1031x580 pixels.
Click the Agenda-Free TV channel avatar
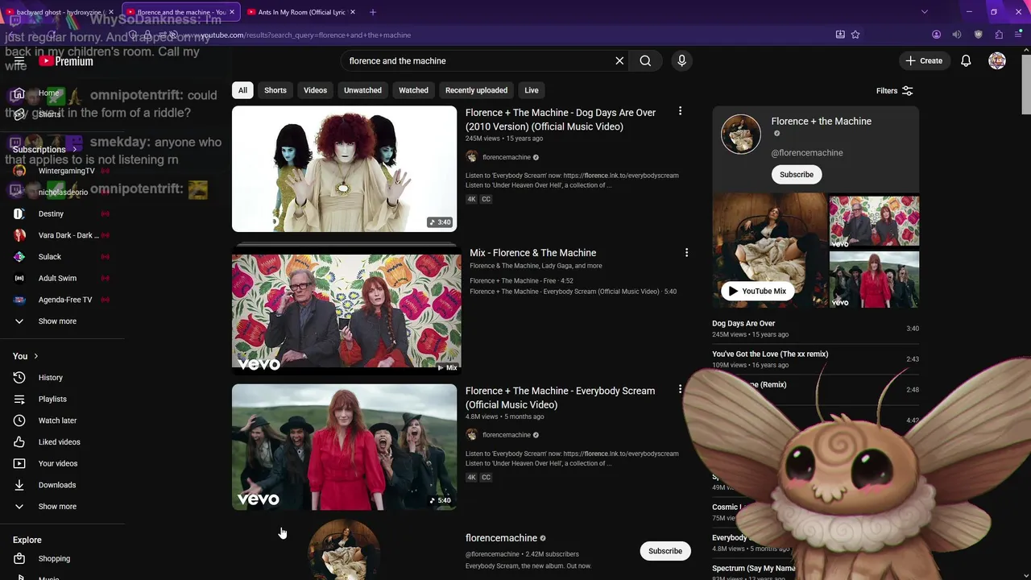coord(19,300)
